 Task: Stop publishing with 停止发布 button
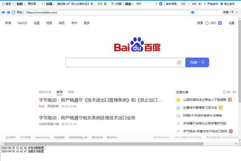click(x=227, y=4)
